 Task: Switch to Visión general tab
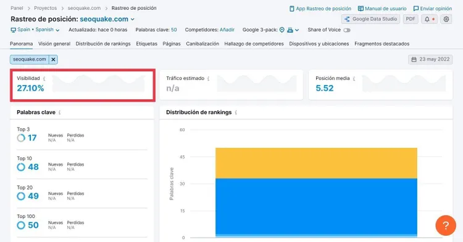(54, 44)
